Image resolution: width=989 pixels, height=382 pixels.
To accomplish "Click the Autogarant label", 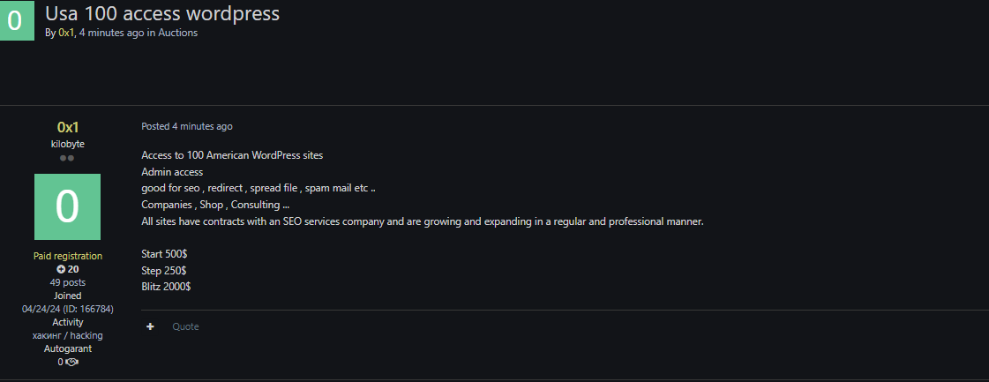I will [67, 348].
